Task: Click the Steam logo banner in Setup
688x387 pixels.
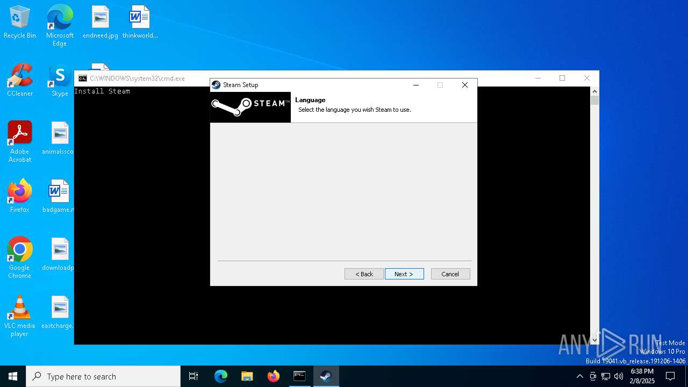Action: click(x=250, y=107)
